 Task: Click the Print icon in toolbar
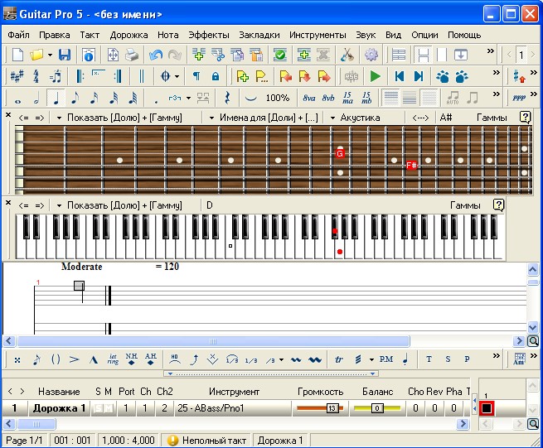click(132, 55)
